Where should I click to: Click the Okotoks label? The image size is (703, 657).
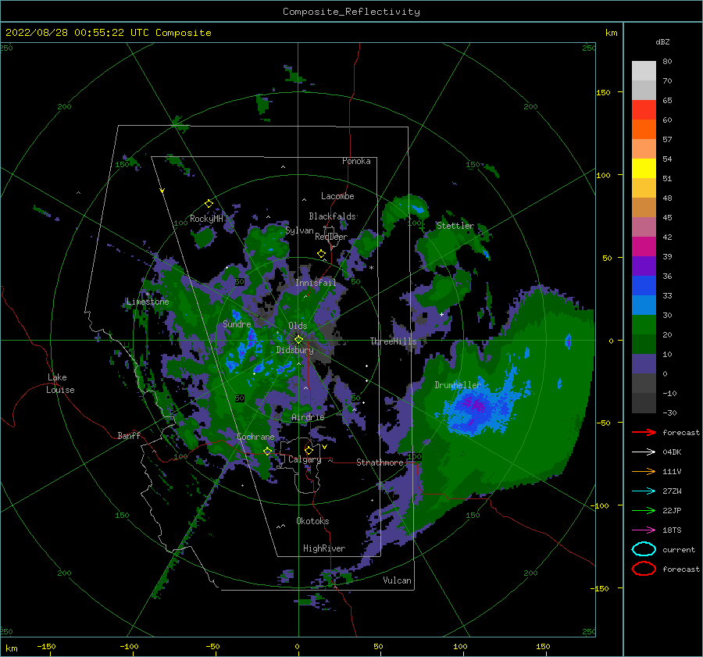(x=312, y=521)
